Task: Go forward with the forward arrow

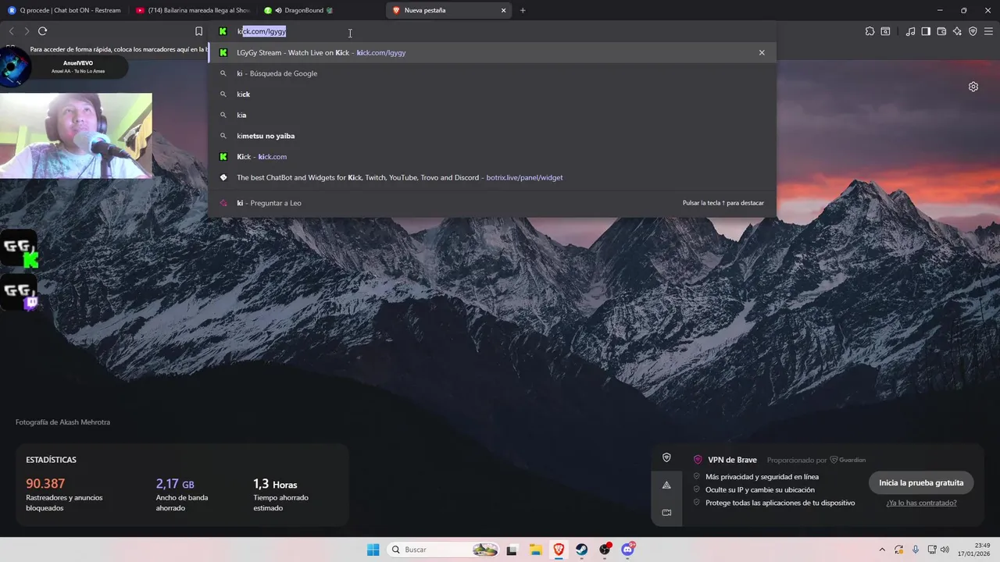Action: point(27,31)
